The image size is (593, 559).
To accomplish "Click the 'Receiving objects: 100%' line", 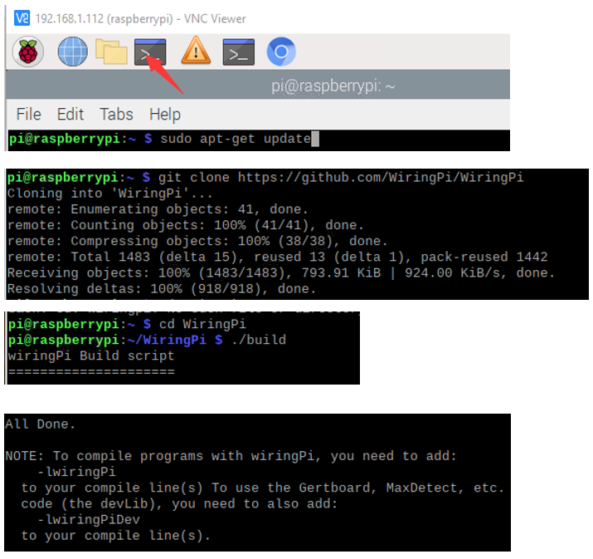I will (x=281, y=272).
